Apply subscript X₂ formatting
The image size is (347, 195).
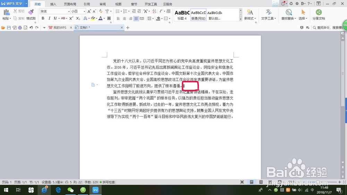tap(78, 18)
